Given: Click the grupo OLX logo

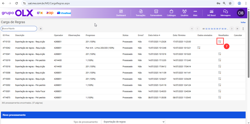Looking at the screenshot, I should [x=17, y=13].
